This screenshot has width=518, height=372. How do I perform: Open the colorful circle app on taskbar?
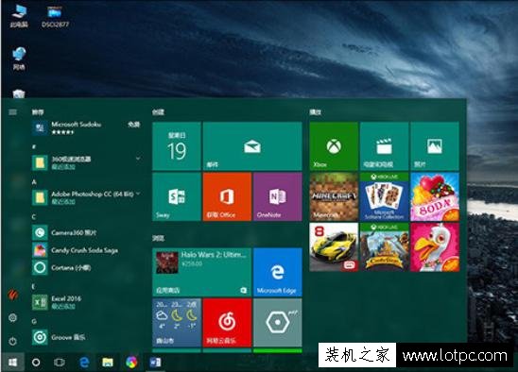pyautogui.click(x=131, y=363)
